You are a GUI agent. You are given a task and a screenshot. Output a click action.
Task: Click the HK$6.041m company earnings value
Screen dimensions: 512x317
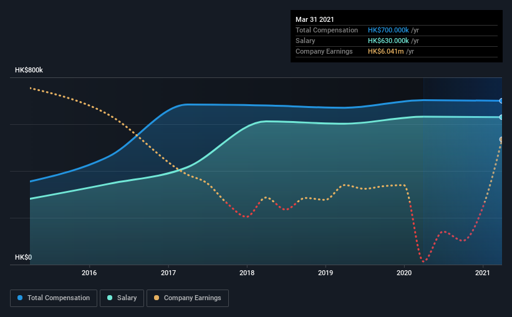tap(385, 51)
